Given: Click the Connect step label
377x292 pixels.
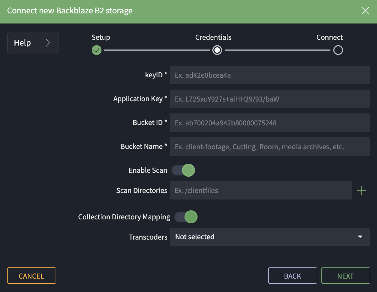Looking at the screenshot, I should pos(329,38).
